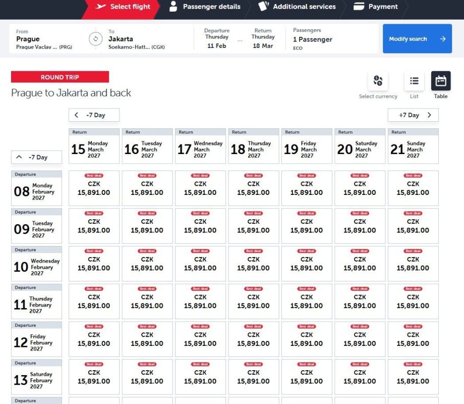The image size is (464, 404).
Task: Move departure dates up with -7 Day chevron
Action: tap(19, 157)
